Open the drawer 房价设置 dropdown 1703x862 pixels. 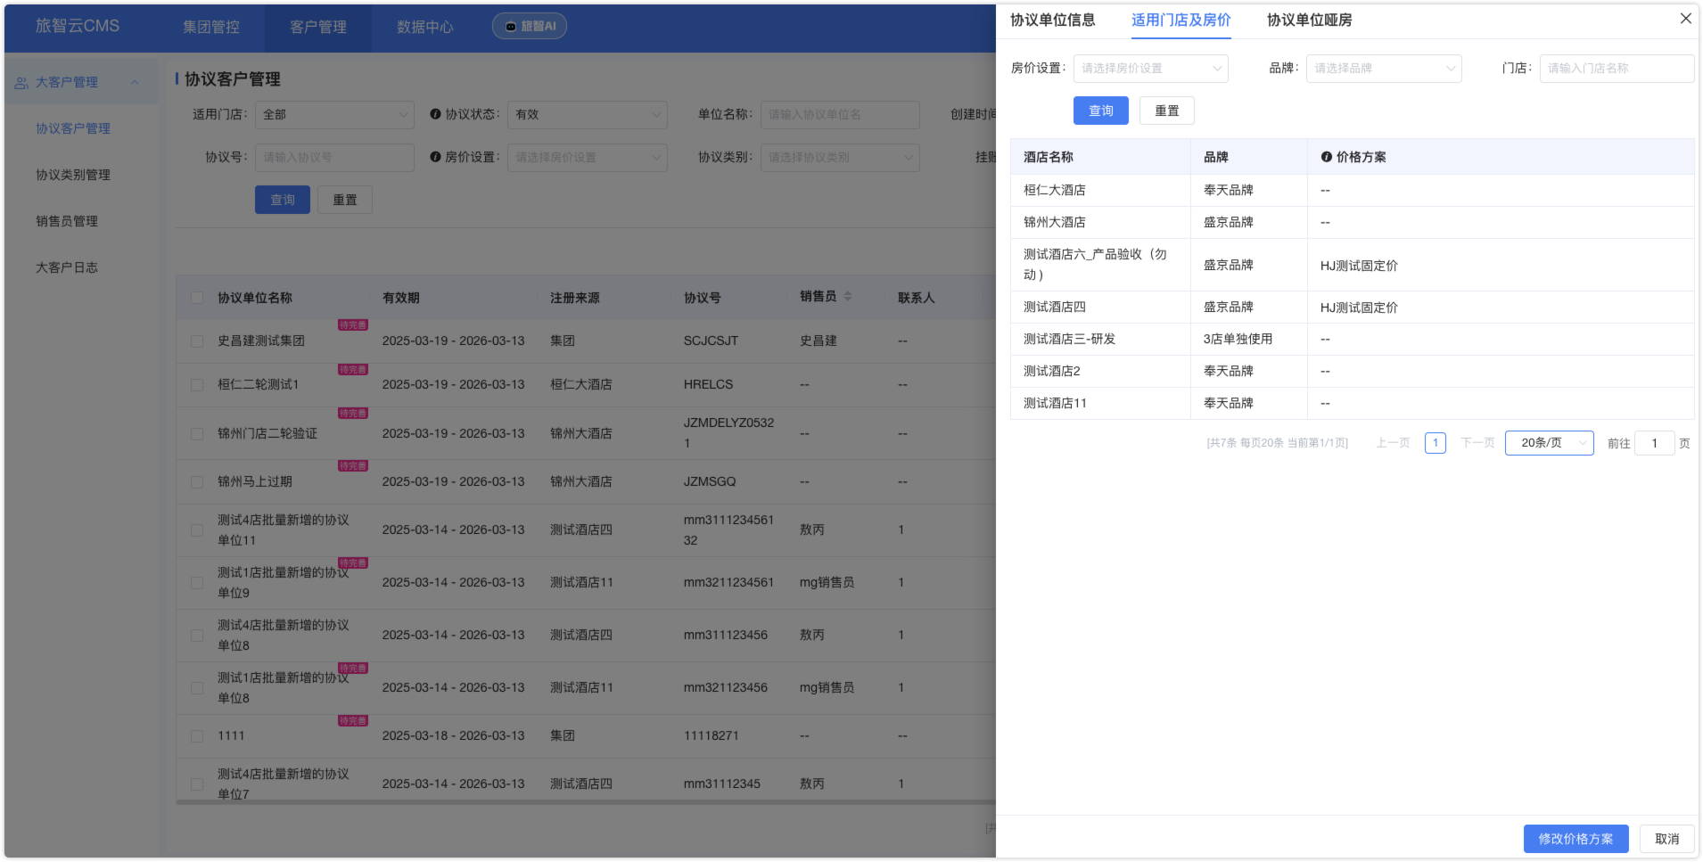coord(1150,69)
